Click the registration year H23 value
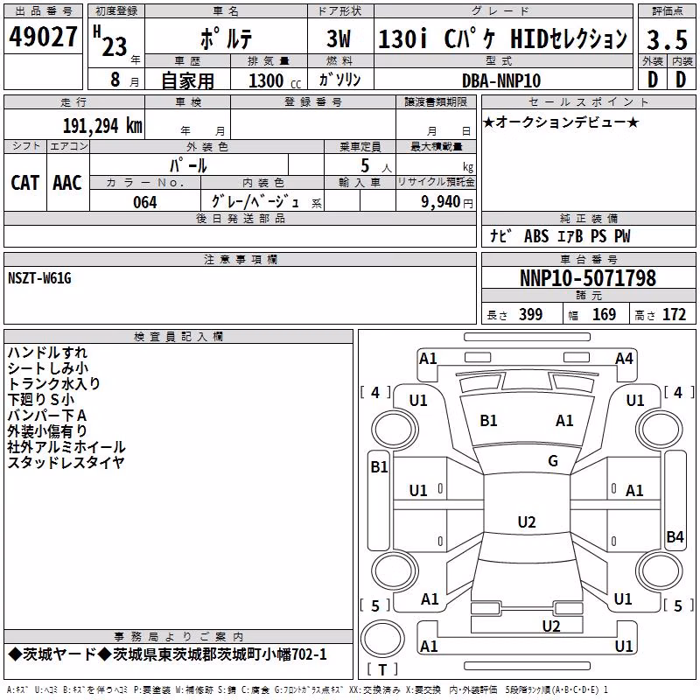This screenshot has height=700, width=700. click(x=110, y=41)
